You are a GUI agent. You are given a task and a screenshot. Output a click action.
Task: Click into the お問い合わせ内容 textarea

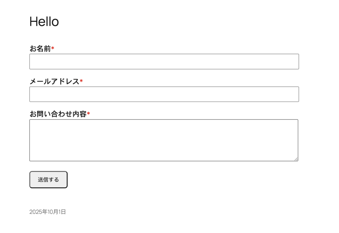click(164, 140)
